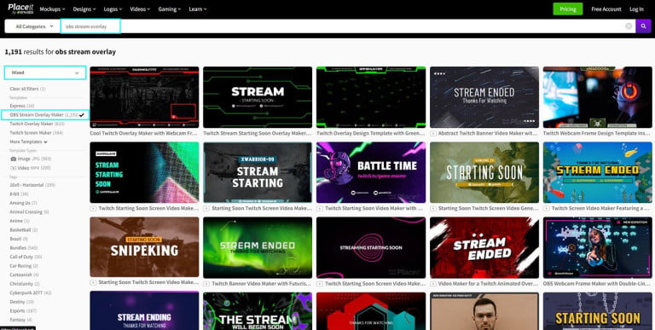Open Twitch Overlay Design Template with Green title

(371, 133)
